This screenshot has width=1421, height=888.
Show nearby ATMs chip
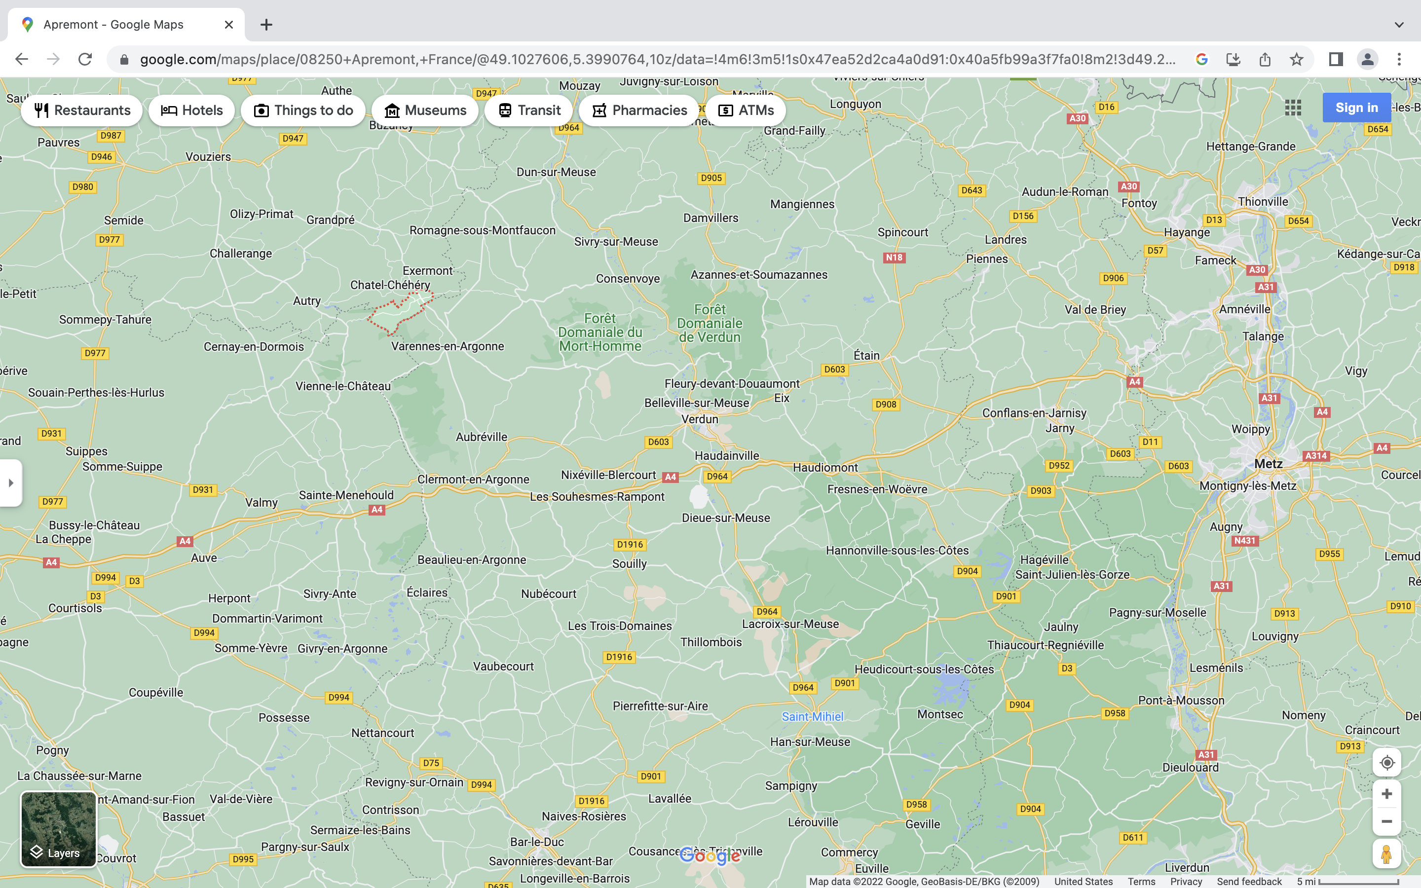745,111
